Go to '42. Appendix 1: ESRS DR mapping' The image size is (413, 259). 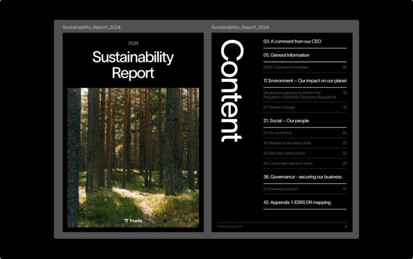pos(297,202)
